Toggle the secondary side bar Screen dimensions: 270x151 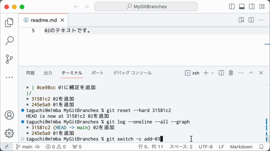tap(251, 7)
